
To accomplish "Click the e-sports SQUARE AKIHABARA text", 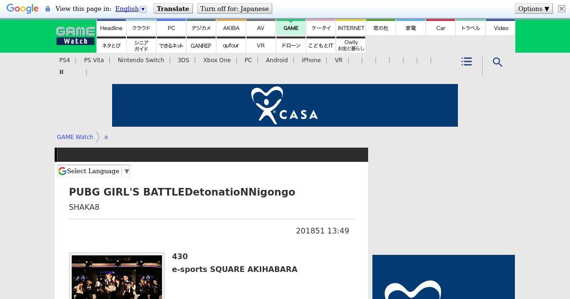I will point(235,269).
